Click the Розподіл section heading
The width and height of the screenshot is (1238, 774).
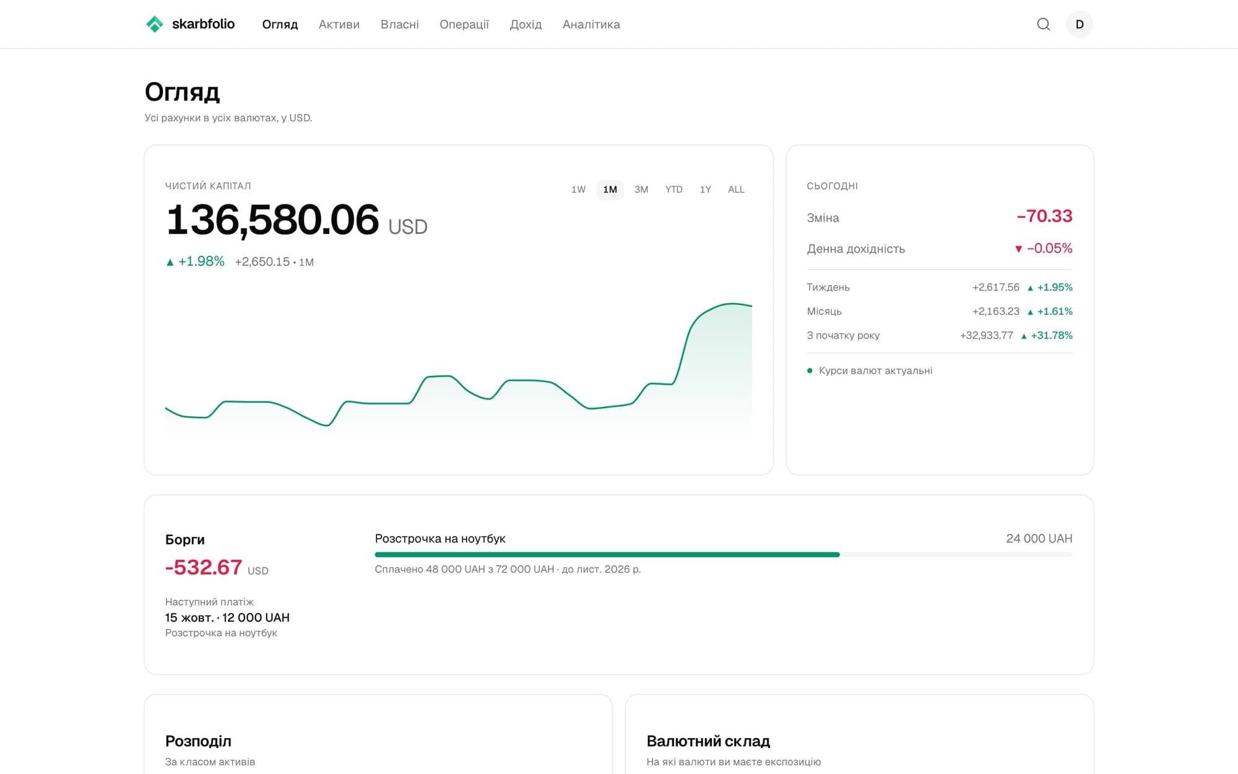pos(198,741)
